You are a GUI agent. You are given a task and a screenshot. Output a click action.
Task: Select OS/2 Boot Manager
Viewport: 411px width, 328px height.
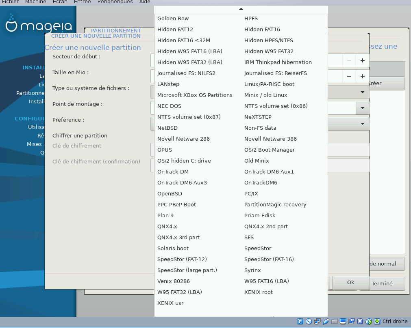click(270, 150)
